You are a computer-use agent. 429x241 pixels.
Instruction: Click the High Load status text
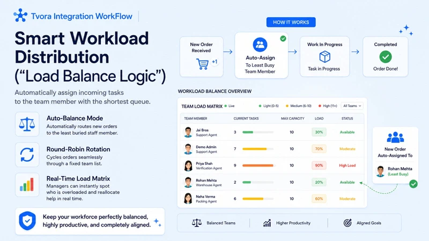pyautogui.click(x=347, y=165)
